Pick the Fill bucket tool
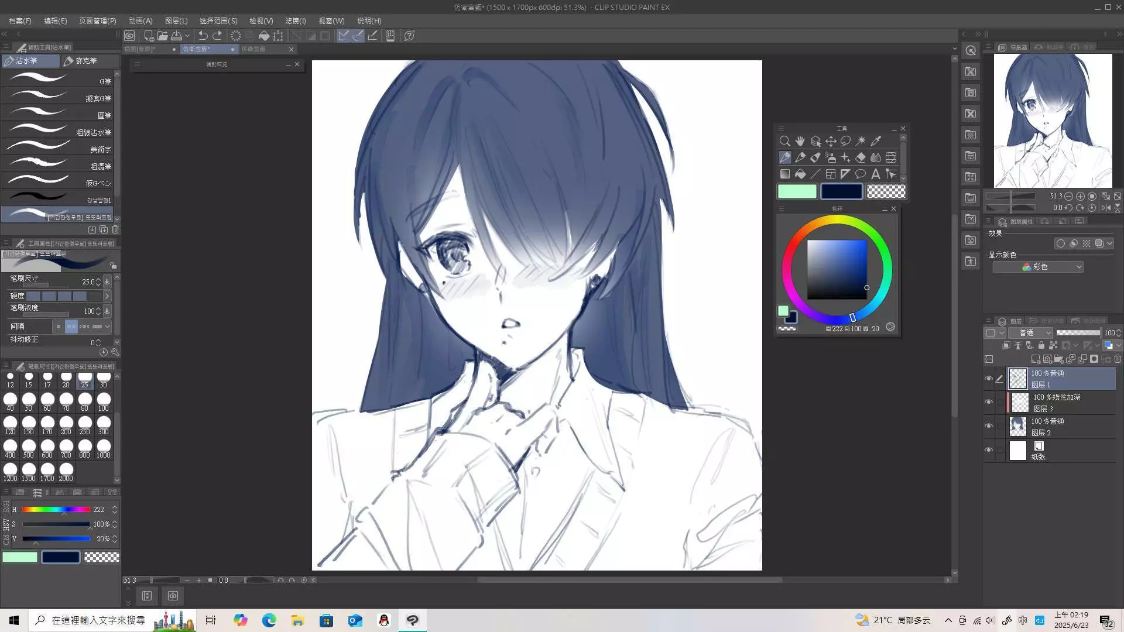This screenshot has width=1124, height=632. (800, 174)
